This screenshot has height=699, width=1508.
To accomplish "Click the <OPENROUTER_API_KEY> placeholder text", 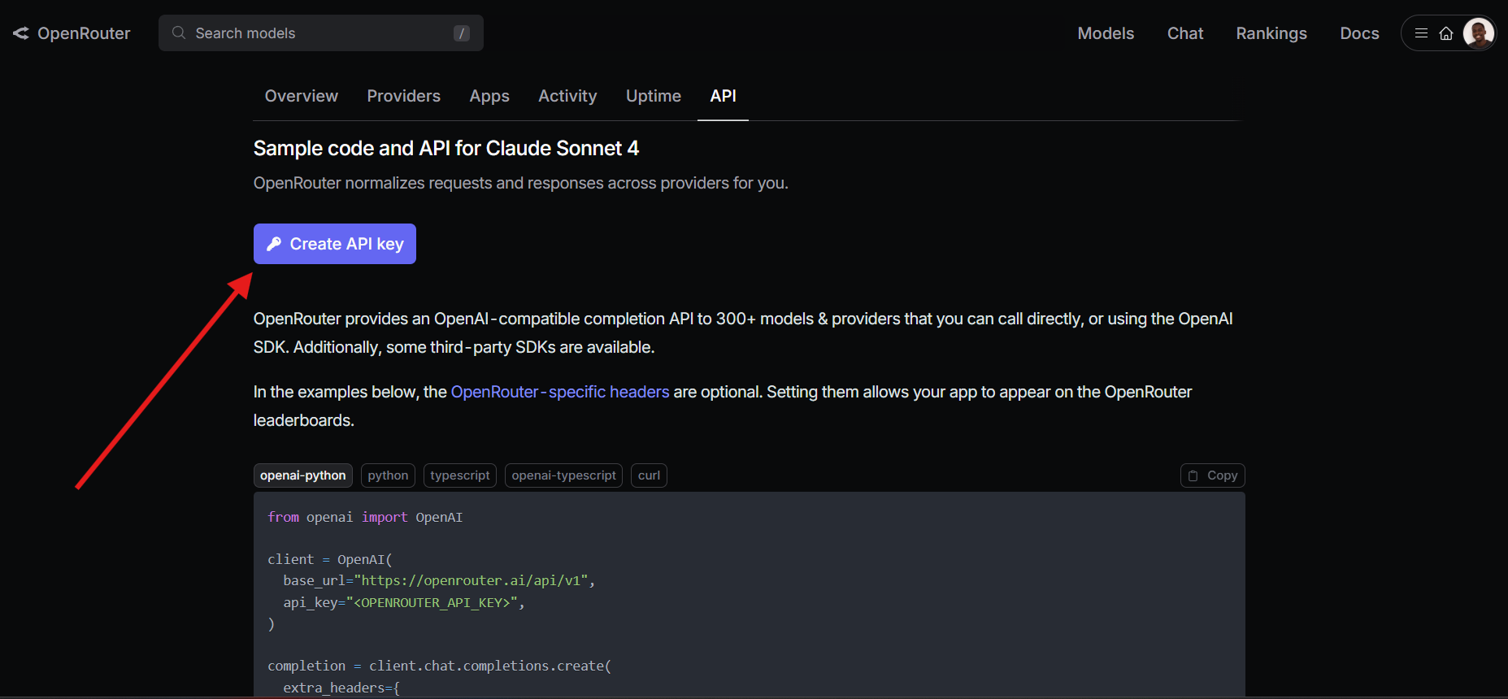I will (432, 602).
